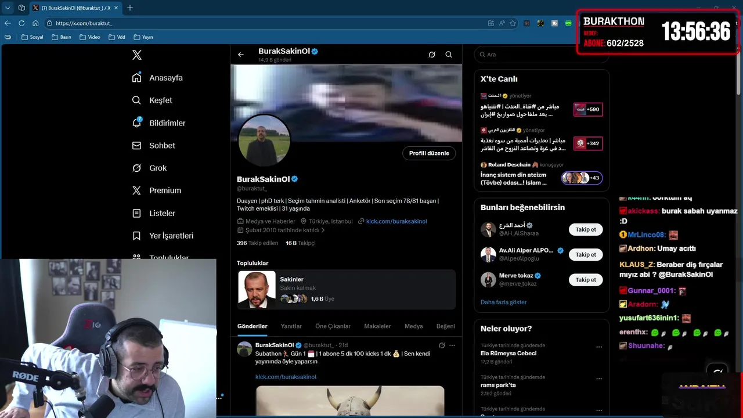Open kick.com link in Subathon post
The height and width of the screenshot is (418, 743).
(x=286, y=377)
